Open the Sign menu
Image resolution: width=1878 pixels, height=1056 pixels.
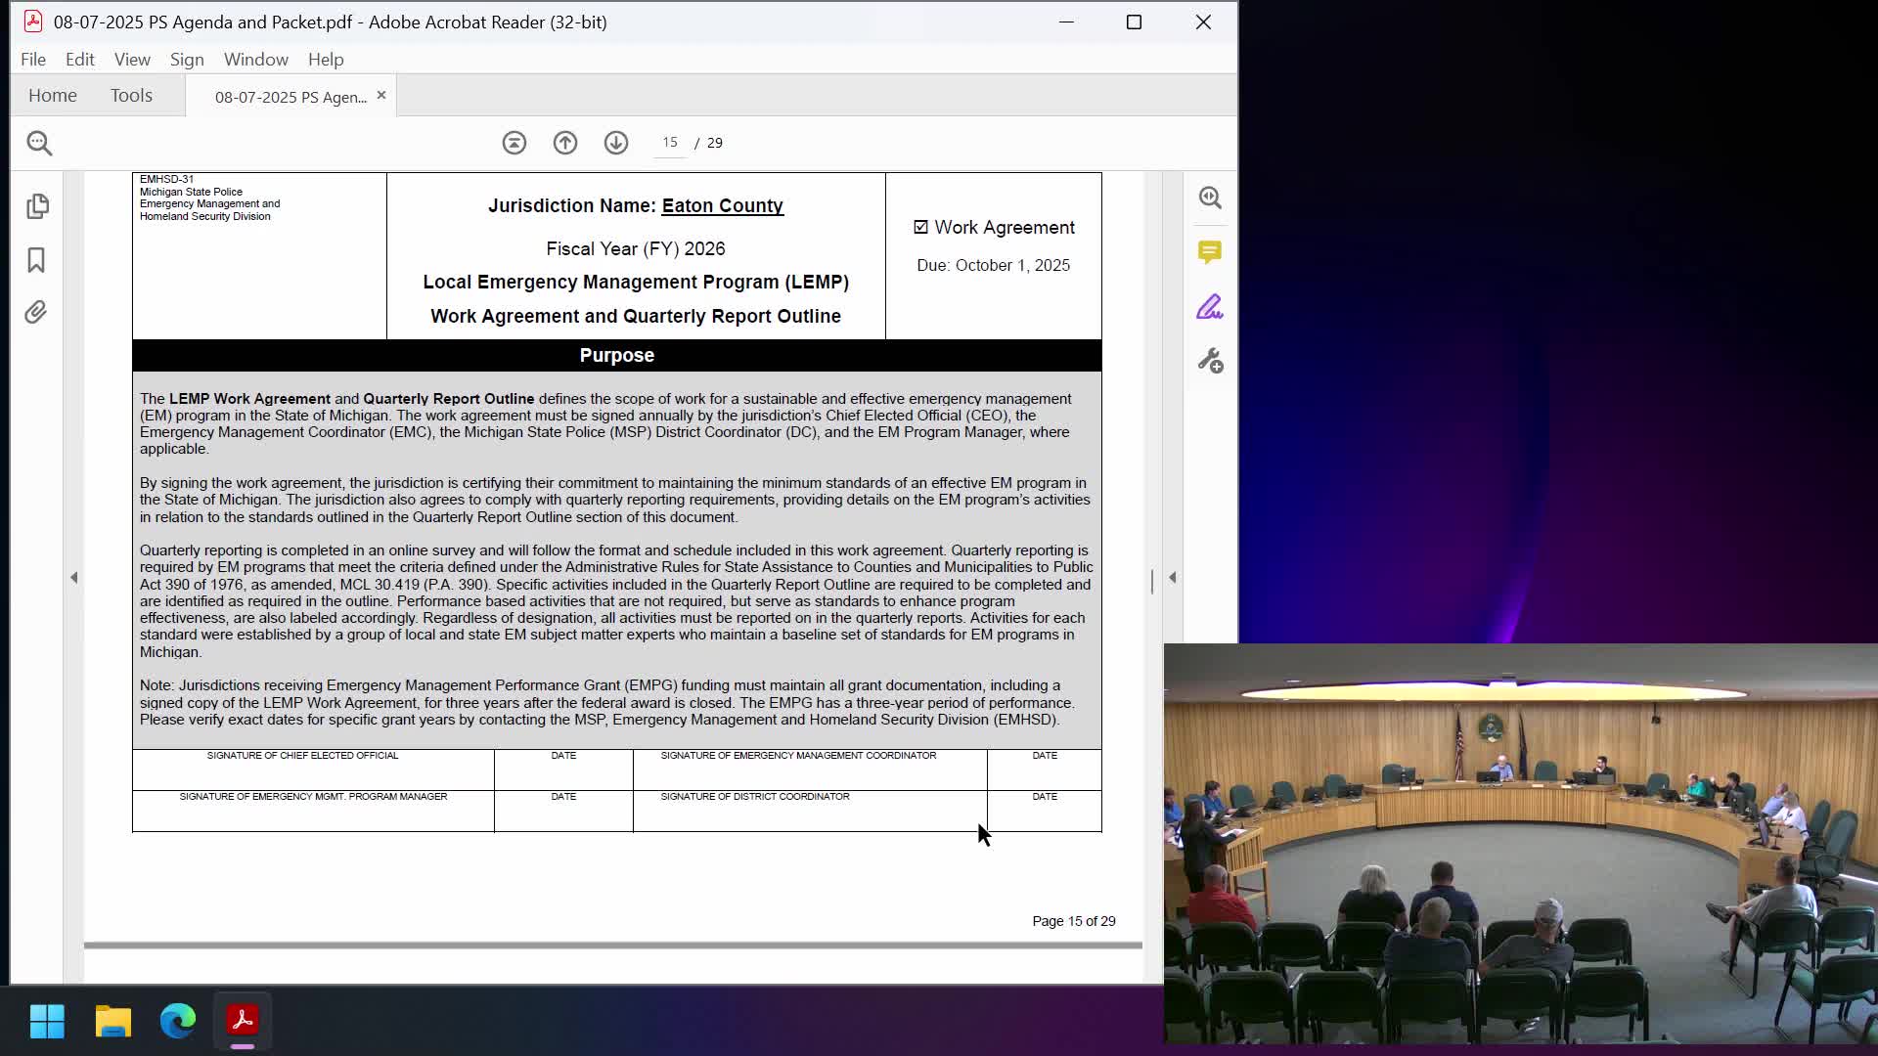click(x=187, y=60)
